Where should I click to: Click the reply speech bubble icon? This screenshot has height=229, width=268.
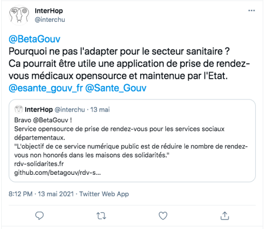(x=40, y=216)
